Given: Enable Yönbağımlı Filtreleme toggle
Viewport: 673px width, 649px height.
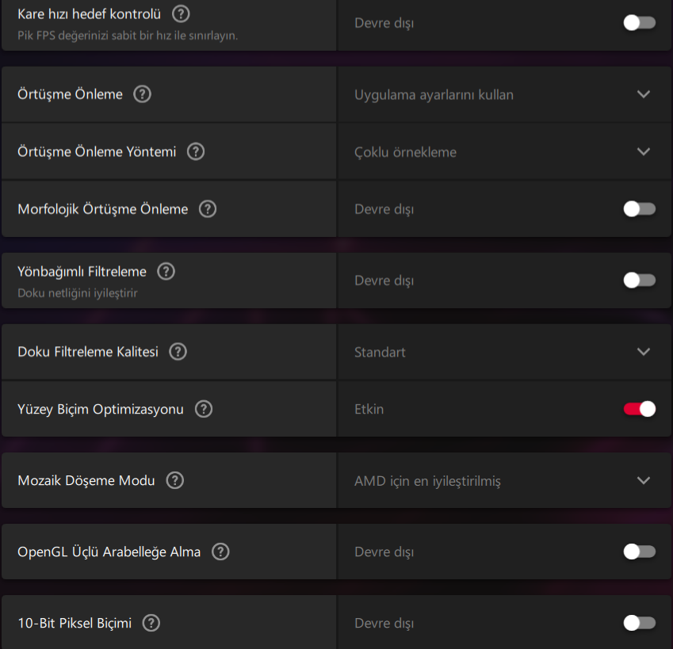Looking at the screenshot, I should (x=639, y=281).
